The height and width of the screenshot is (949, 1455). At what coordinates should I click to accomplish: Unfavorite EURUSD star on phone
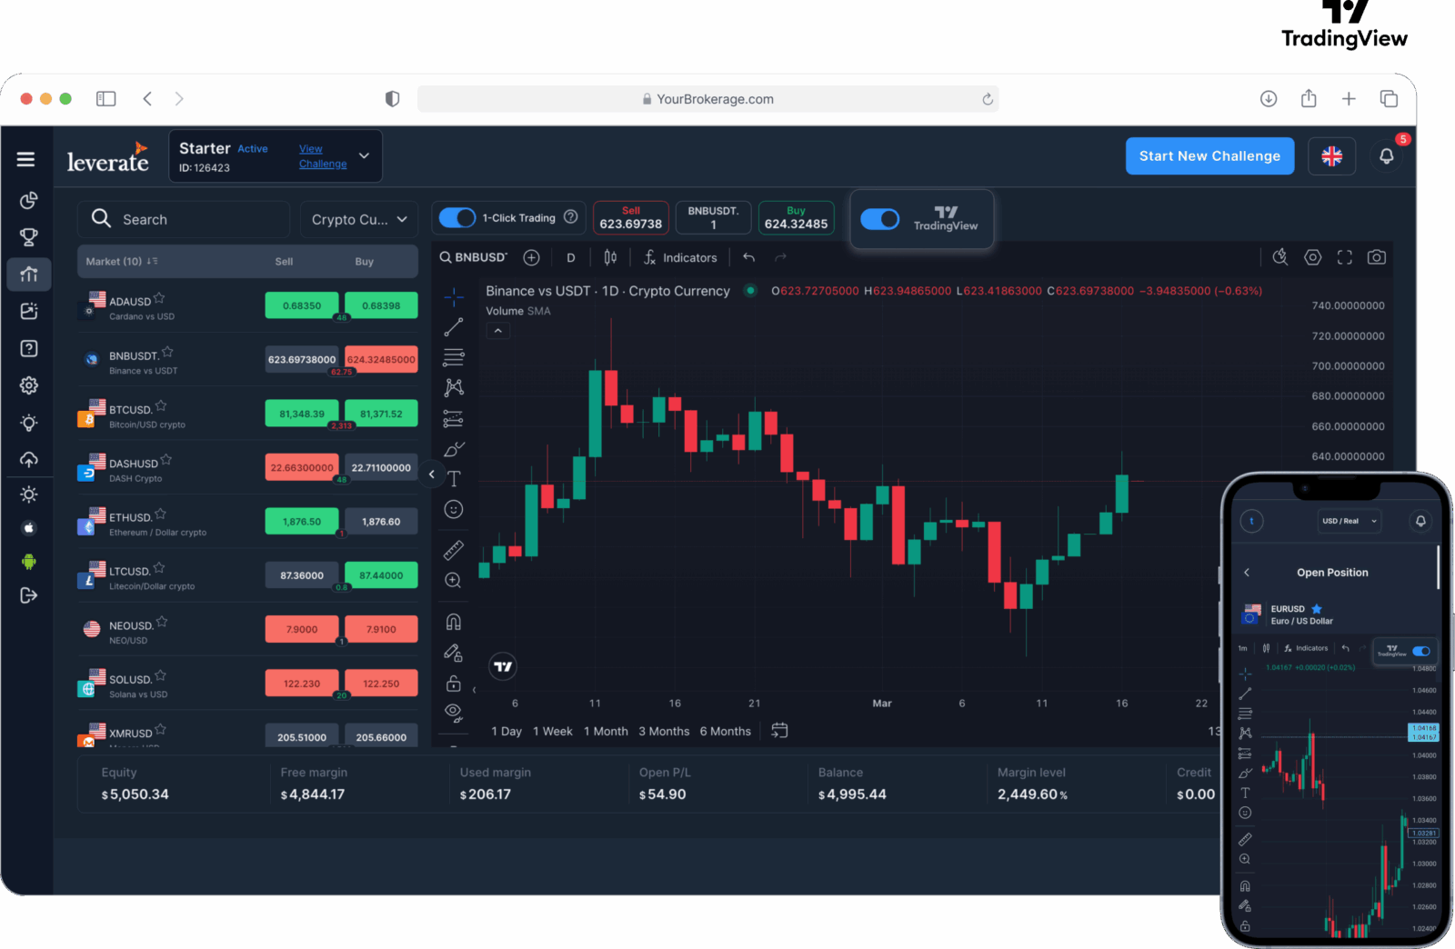click(1317, 609)
